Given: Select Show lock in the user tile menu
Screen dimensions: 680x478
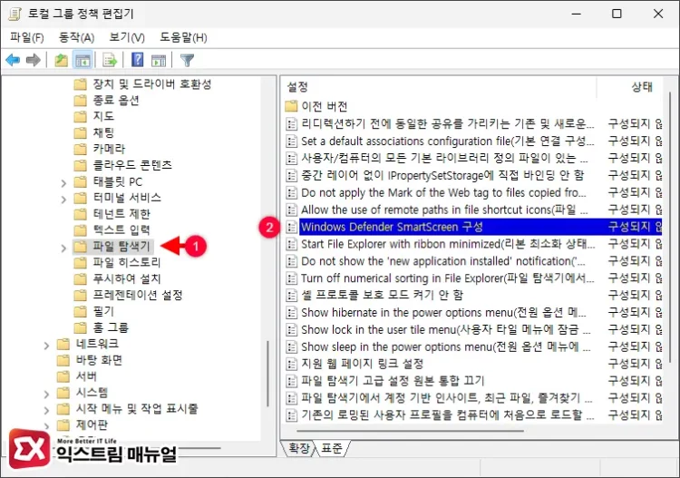Looking at the screenshot, I should (x=446, y=329).
